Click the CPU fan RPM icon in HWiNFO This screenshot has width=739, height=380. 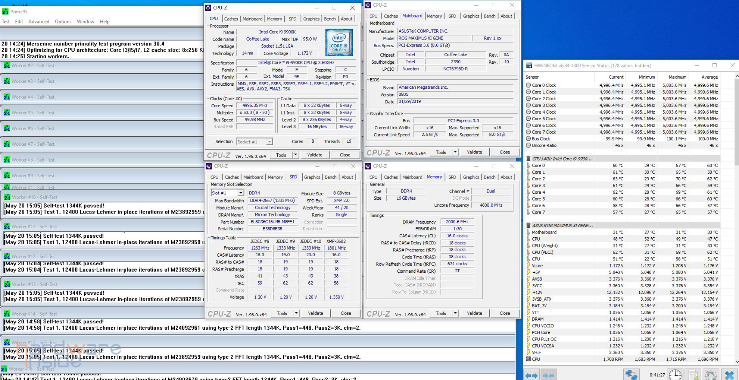point(528,359)
